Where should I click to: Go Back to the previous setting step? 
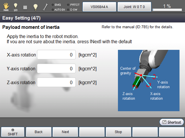[39, 132]
